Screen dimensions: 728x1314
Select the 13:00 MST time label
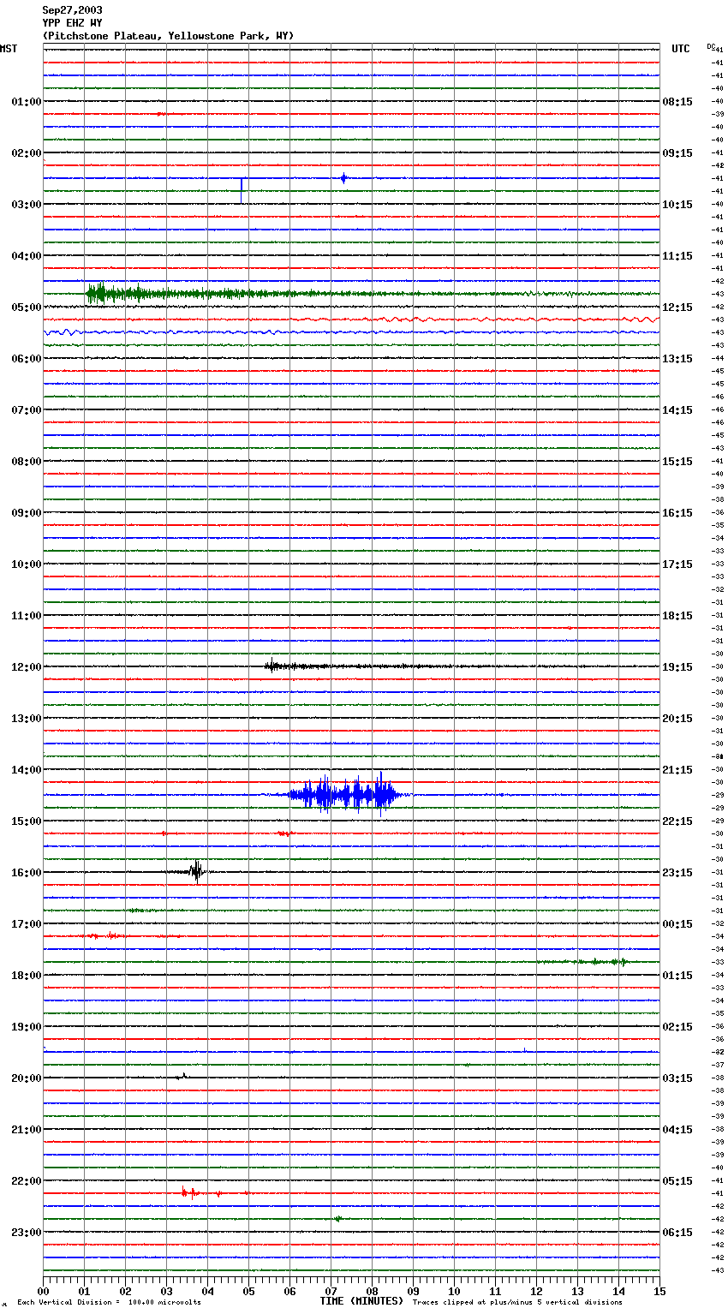point(27,719)
